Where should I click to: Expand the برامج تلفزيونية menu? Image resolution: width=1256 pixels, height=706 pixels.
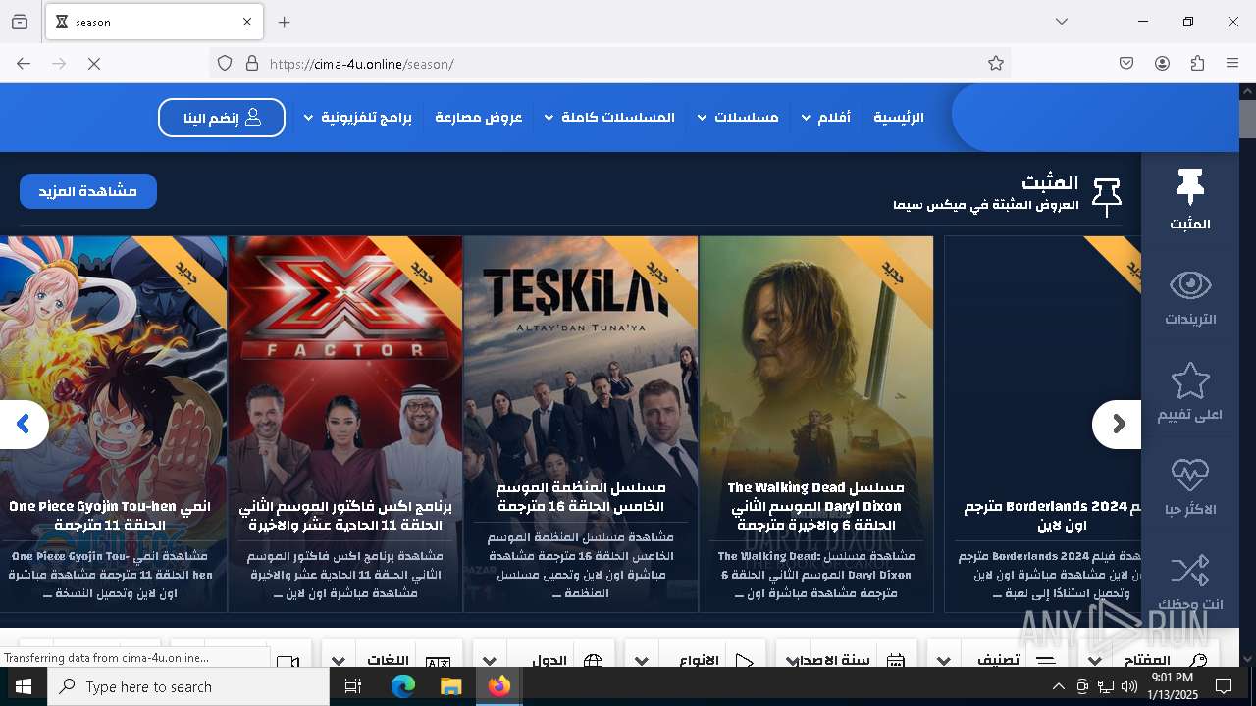pyautogui.click(x=358, y=118)
